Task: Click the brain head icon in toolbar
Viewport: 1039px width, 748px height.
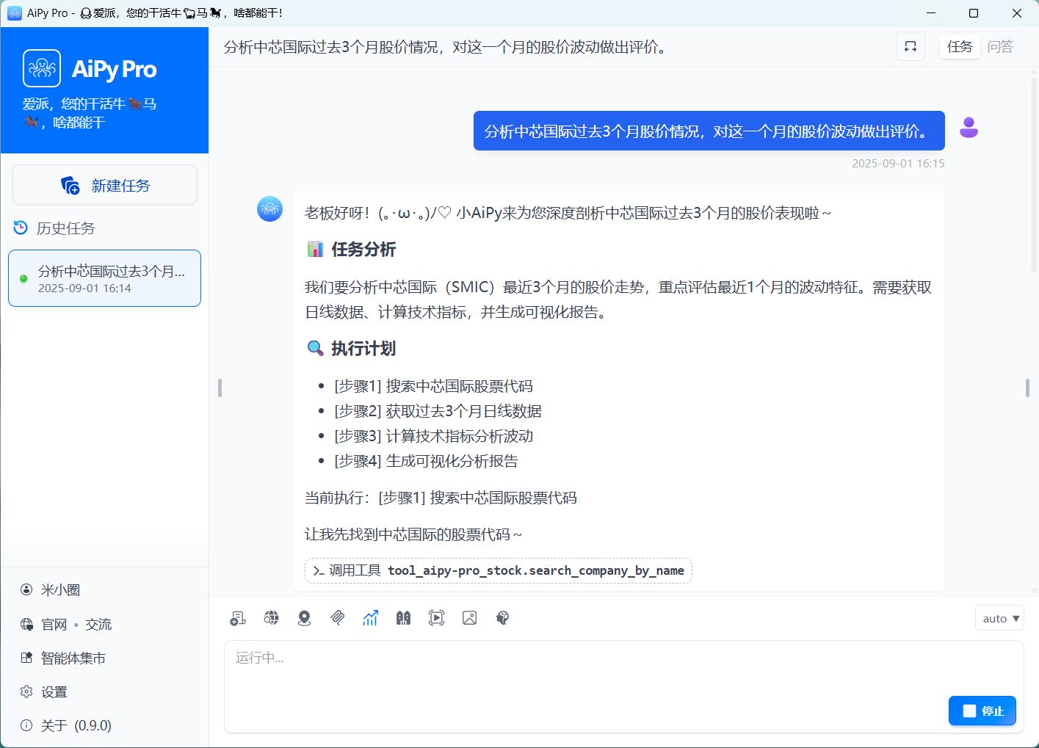Action: (x=502, y=618)
